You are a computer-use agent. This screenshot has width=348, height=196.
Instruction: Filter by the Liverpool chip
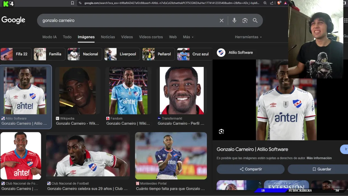click(x=122, y=54)
